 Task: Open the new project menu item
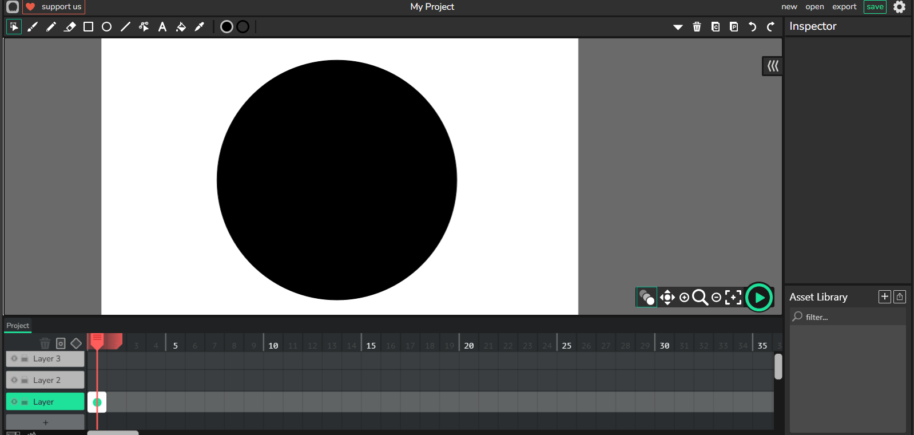(789, 7)
